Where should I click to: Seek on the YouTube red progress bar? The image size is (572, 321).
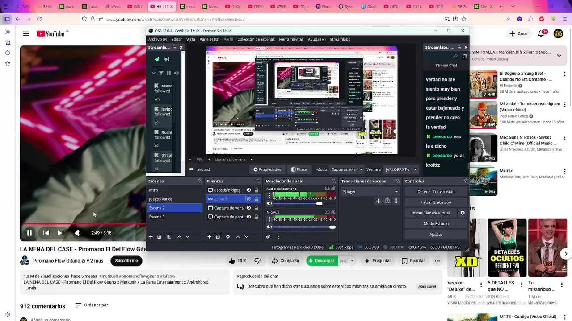[x=85, y=224]
